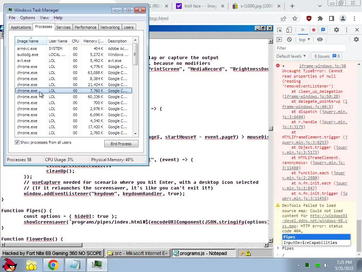
Task: Click the src - Mikasoft Internet taskbar button
Action: click(138, 253)
